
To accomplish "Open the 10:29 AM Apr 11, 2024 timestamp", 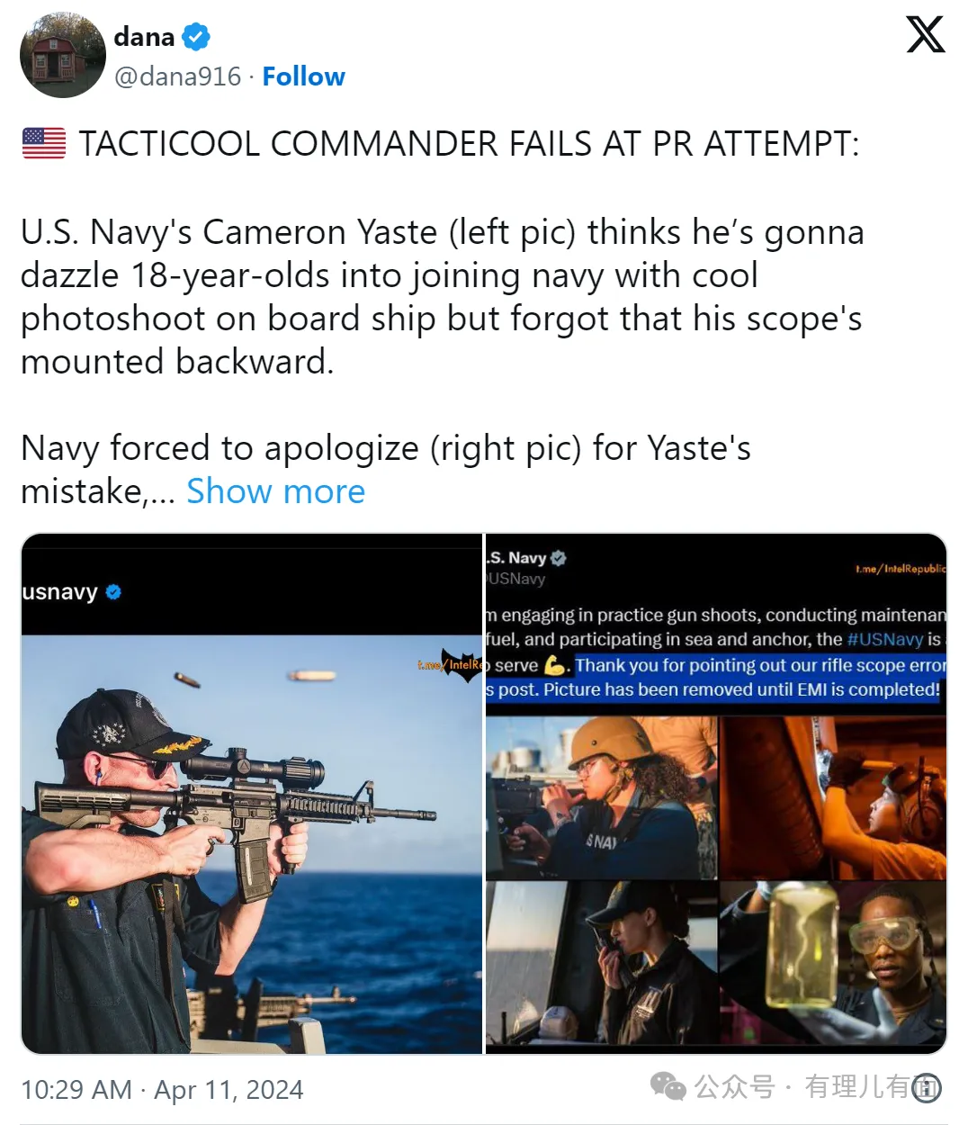I will [x=162, y=1090].
